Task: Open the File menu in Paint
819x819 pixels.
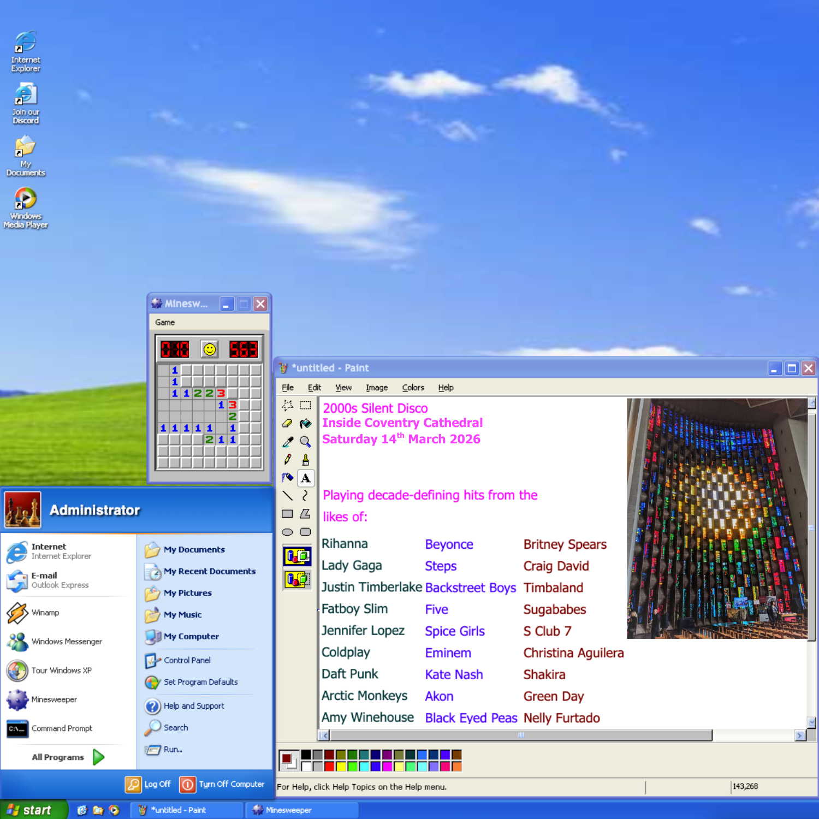Action: pyautogui.click(x=288, y=388)
